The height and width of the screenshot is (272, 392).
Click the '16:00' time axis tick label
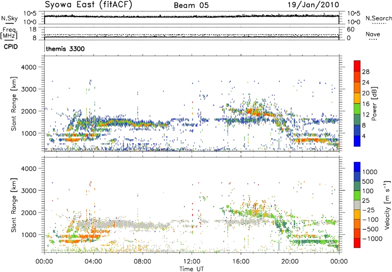[241, 262]
